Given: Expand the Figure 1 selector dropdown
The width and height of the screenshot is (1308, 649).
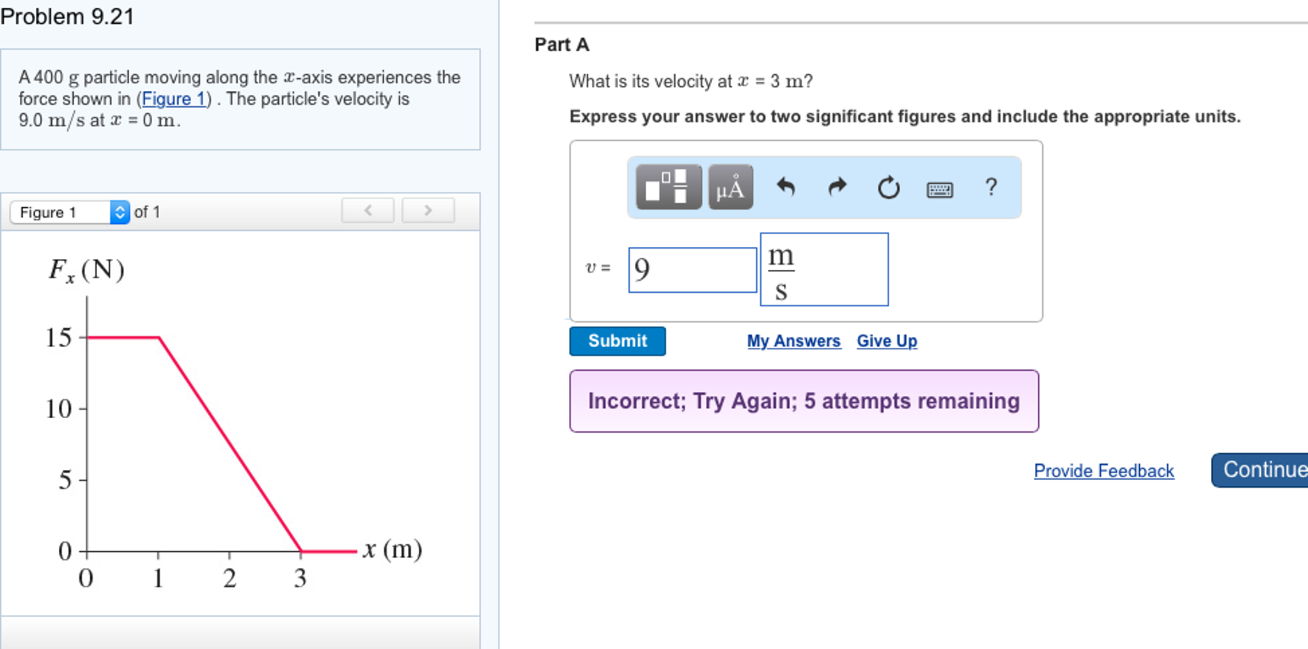Looking at the screenshot, I should tap(70, 212).
